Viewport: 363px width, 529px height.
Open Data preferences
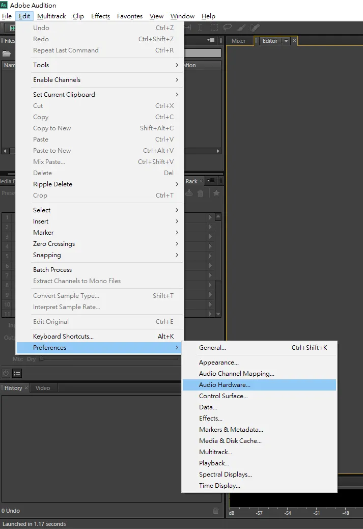[x=259, y=407]
